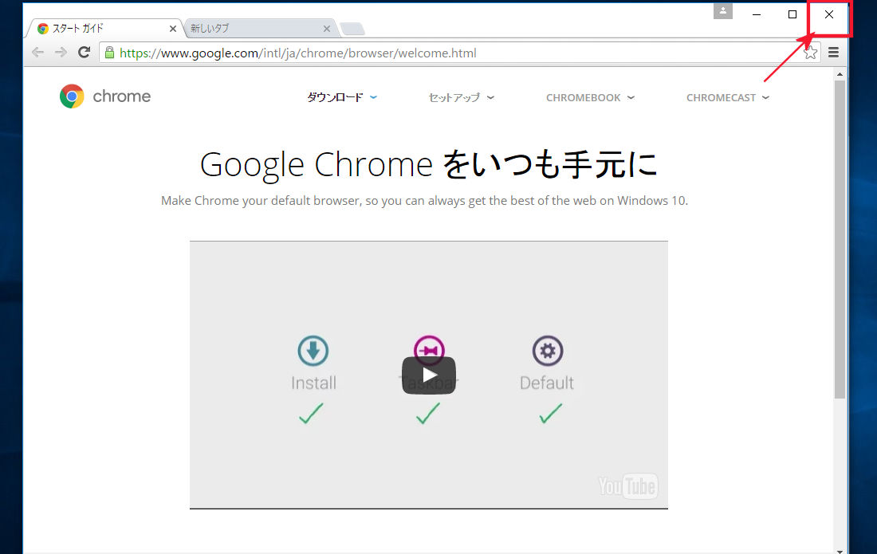Open the Chrome user profile button

point(723,11)
